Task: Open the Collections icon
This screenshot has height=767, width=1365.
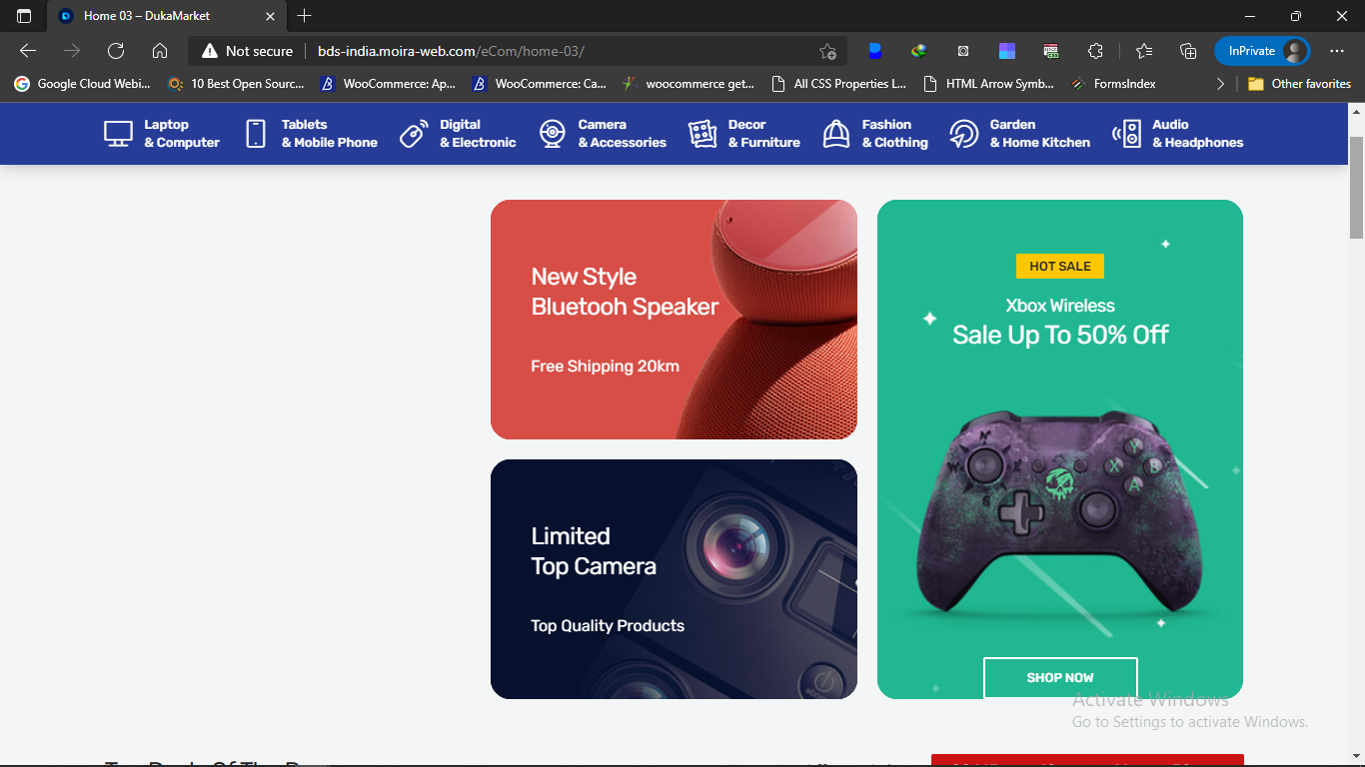Action: click(1188, 51)
